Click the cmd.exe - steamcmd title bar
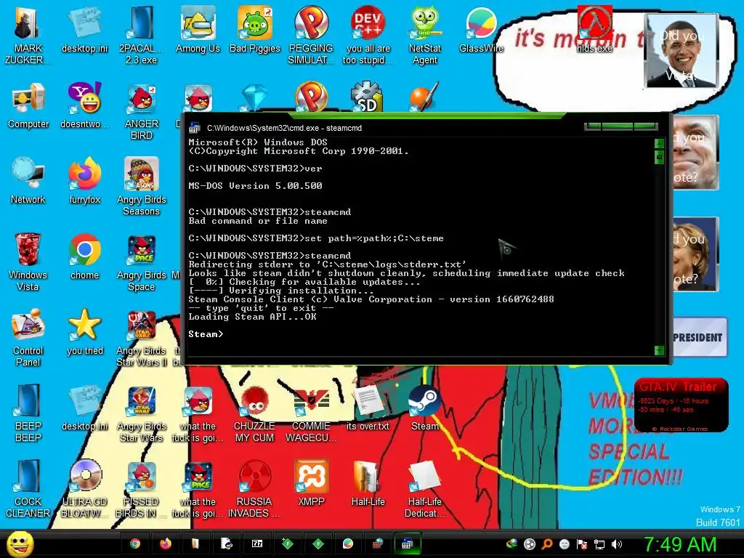The image size is (744, 558). tap(384, 128)
